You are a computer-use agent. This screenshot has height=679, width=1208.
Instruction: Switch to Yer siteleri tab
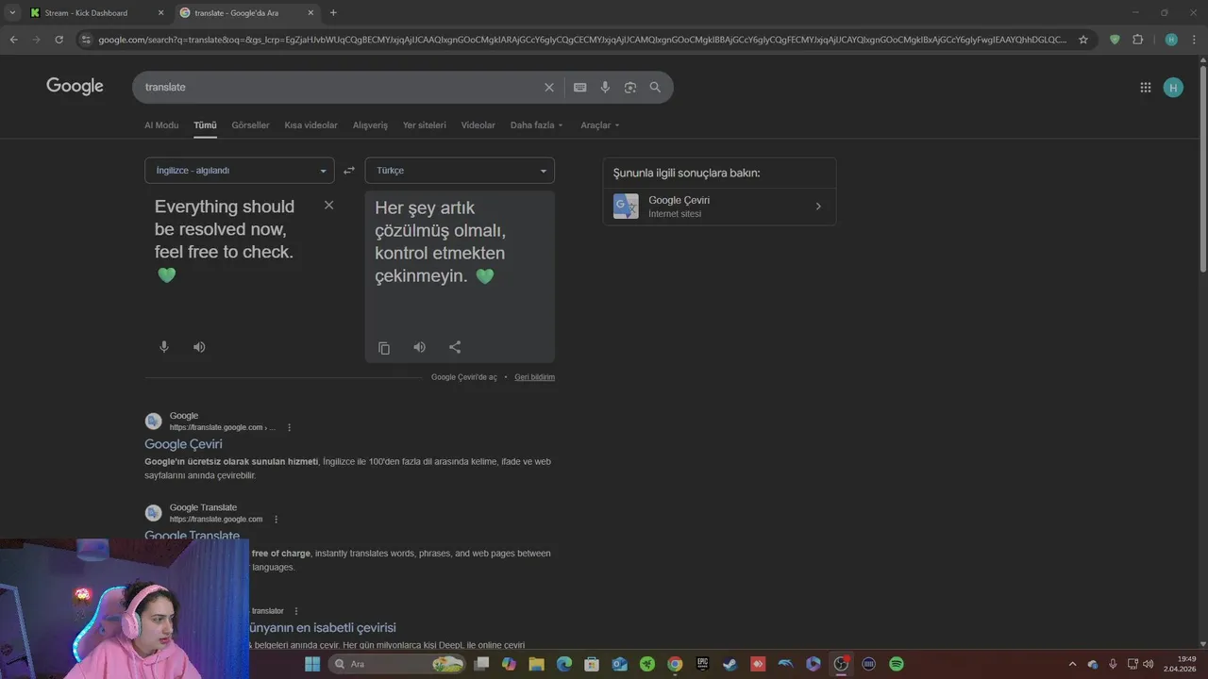(425, 125)
